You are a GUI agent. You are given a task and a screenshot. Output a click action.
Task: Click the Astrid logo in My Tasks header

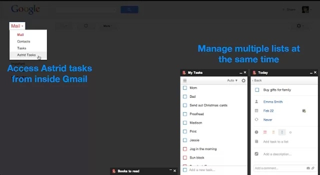(184, 73)
